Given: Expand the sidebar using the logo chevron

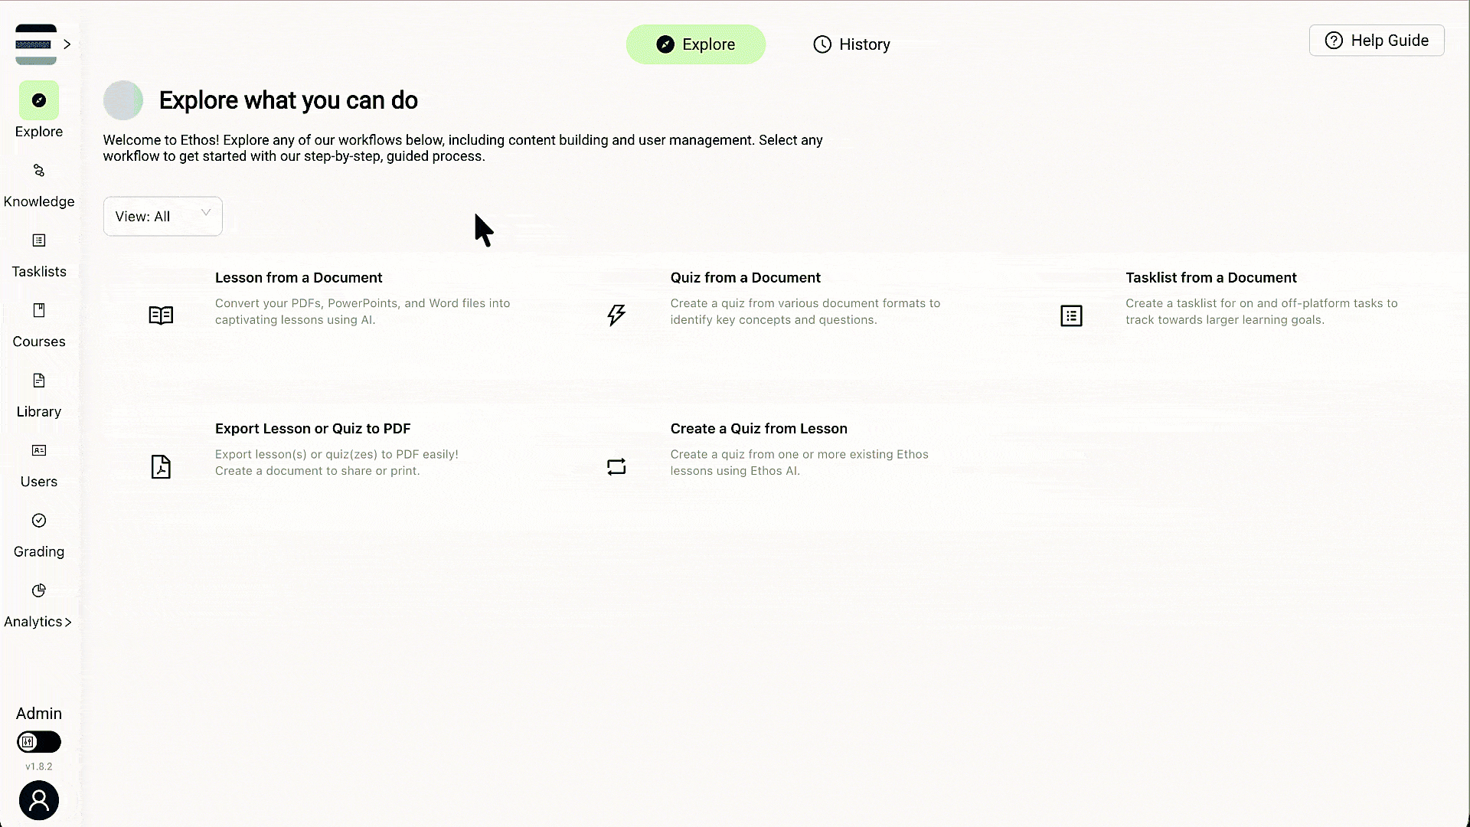Looking at the screenshot, I should click(x=67, y=44).
